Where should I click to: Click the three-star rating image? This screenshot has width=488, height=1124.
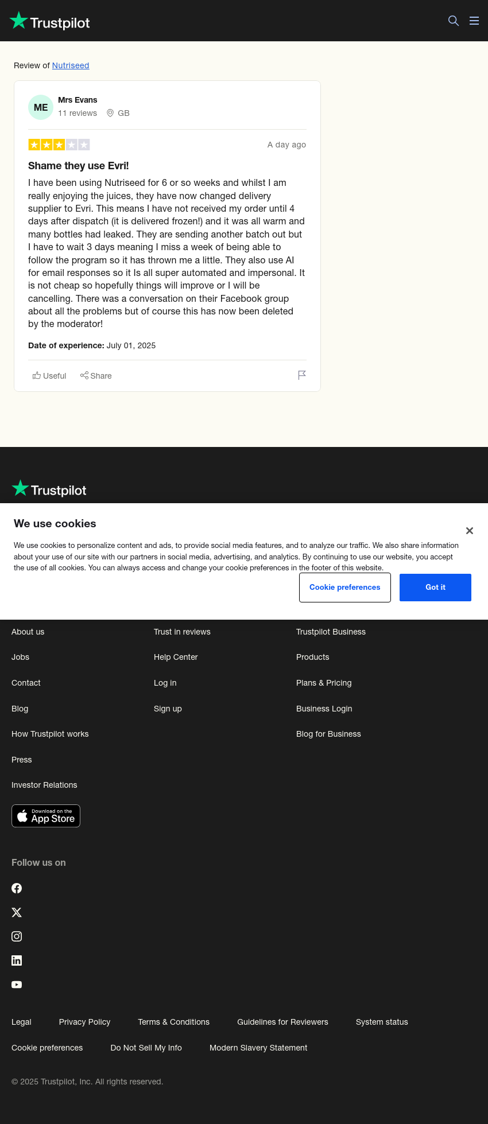(x=59, y=145)
